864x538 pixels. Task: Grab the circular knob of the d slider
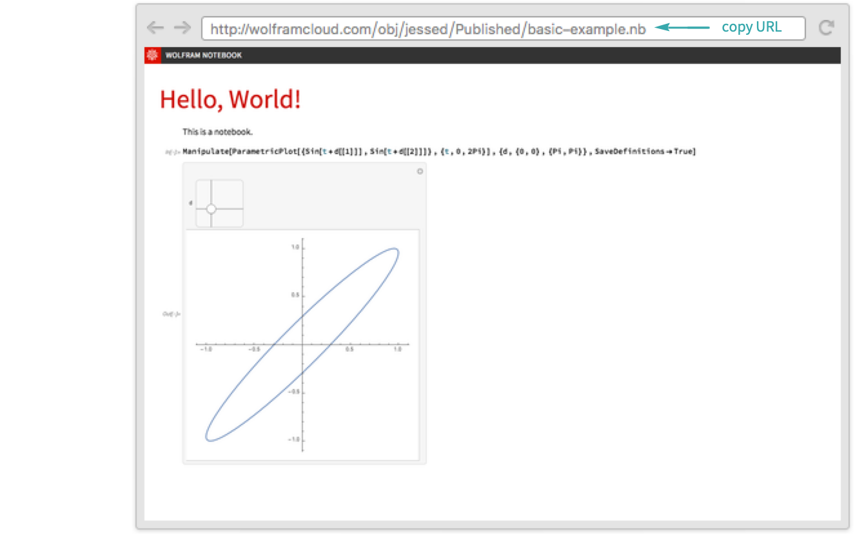[x=211, y=209]
